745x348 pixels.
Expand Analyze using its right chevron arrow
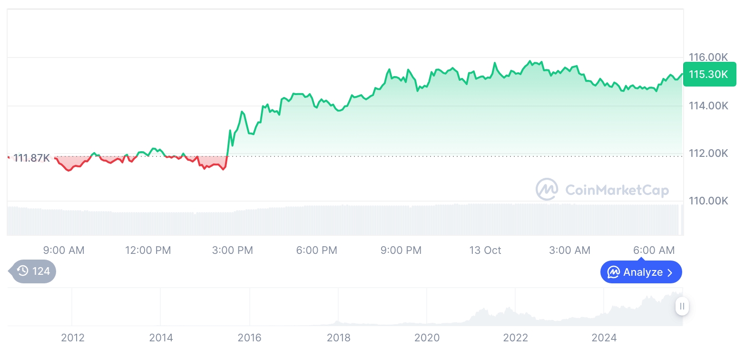click(x=670, y=272)
